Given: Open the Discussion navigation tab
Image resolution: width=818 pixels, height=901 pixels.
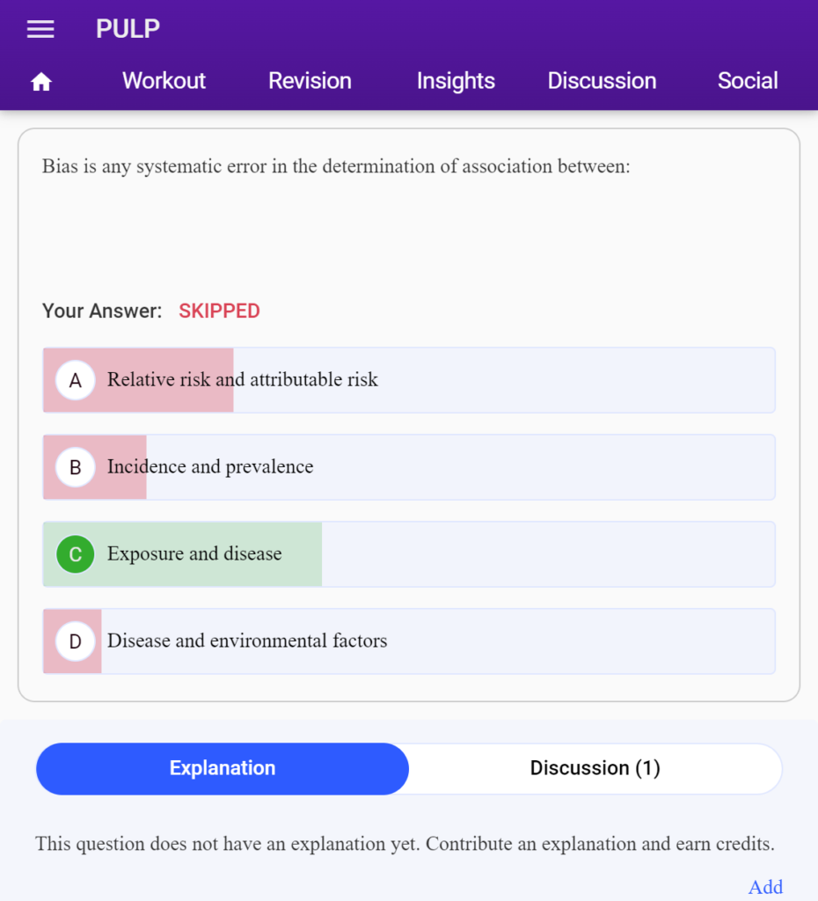Looking at the screenshot, I should coord(602,81).
